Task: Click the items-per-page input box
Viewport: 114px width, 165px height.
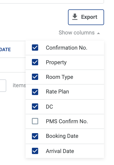Action: pyautogui.click(x=3, y=86)
